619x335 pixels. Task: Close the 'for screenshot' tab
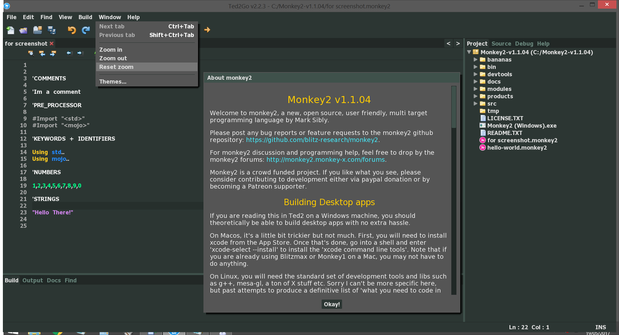tap(51, 43)
